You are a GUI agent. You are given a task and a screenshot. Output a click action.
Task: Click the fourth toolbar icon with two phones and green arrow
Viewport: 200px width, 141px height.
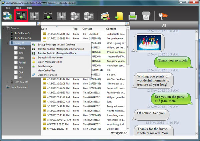tap(48, 16)
